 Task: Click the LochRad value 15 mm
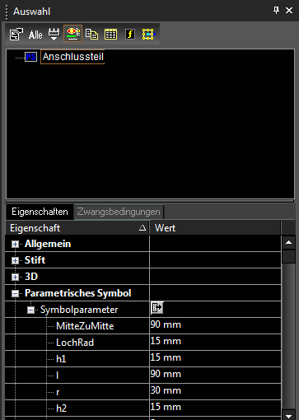166,341
